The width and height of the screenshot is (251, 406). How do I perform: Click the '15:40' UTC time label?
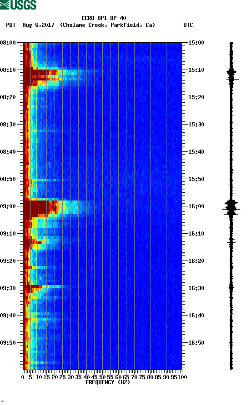(196, 152)
